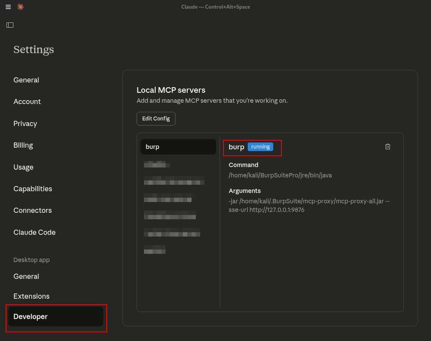431x341 pixels.
Task: Show the Usage settings page
Action: [x=23, y=167]
